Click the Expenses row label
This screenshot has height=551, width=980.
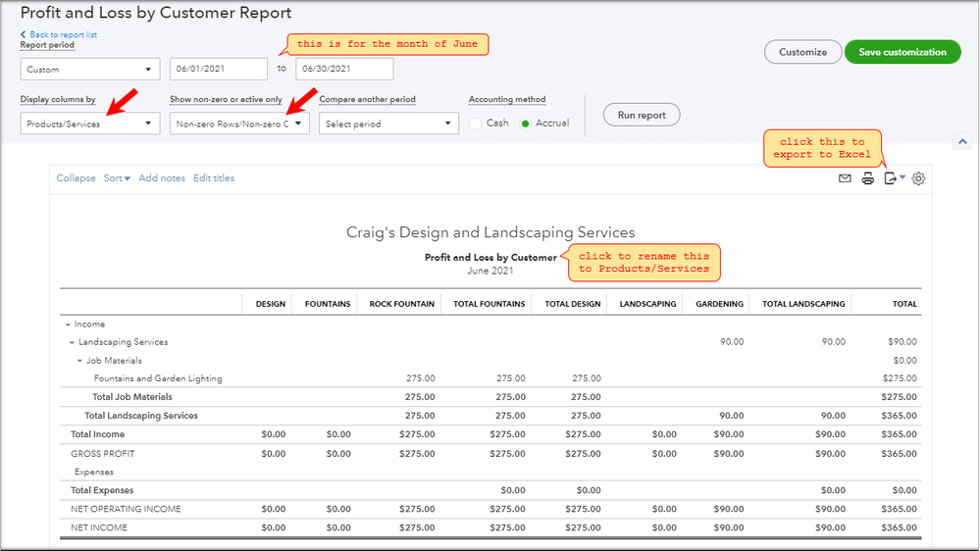coord(94,472)
